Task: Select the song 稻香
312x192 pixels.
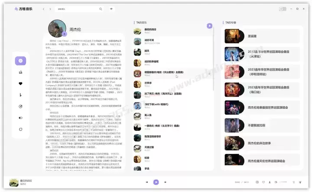Action: [173, 159]
